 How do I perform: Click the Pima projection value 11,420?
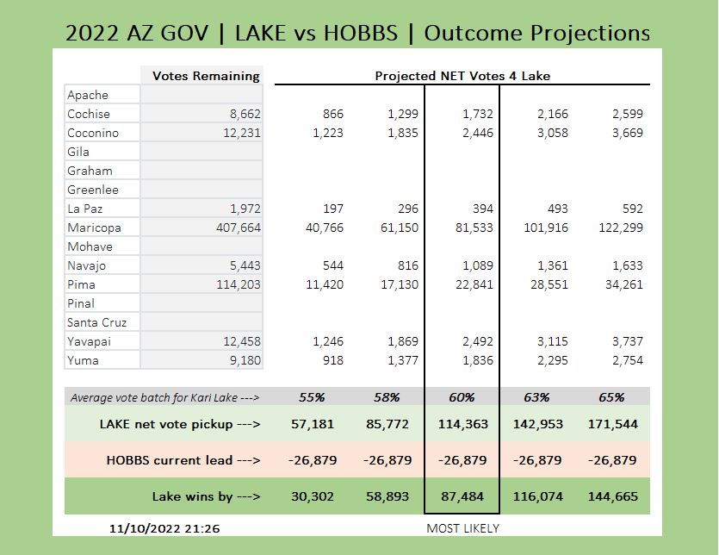point(324,284)
